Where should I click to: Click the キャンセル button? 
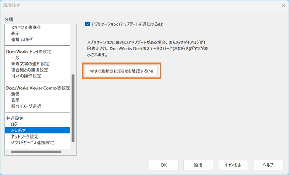(x=233, y=165)
